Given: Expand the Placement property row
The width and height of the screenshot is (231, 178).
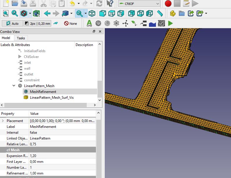Looking at the screenshot, I should pyautogui.click(x=3, y=121).
